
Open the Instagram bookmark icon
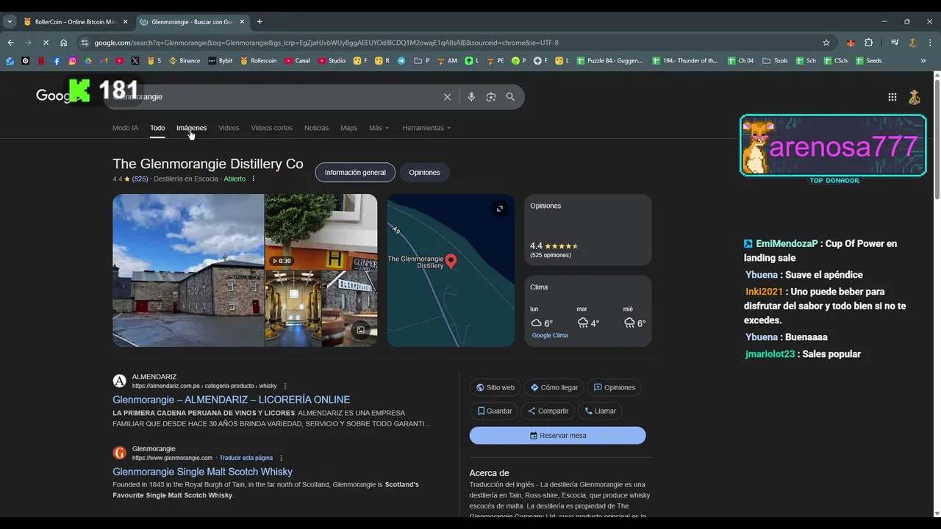pos(72,61)
